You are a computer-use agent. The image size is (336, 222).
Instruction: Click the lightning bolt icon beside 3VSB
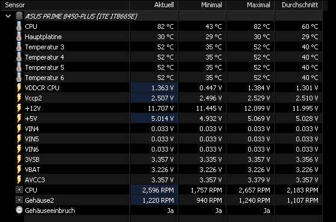(19, 159)
